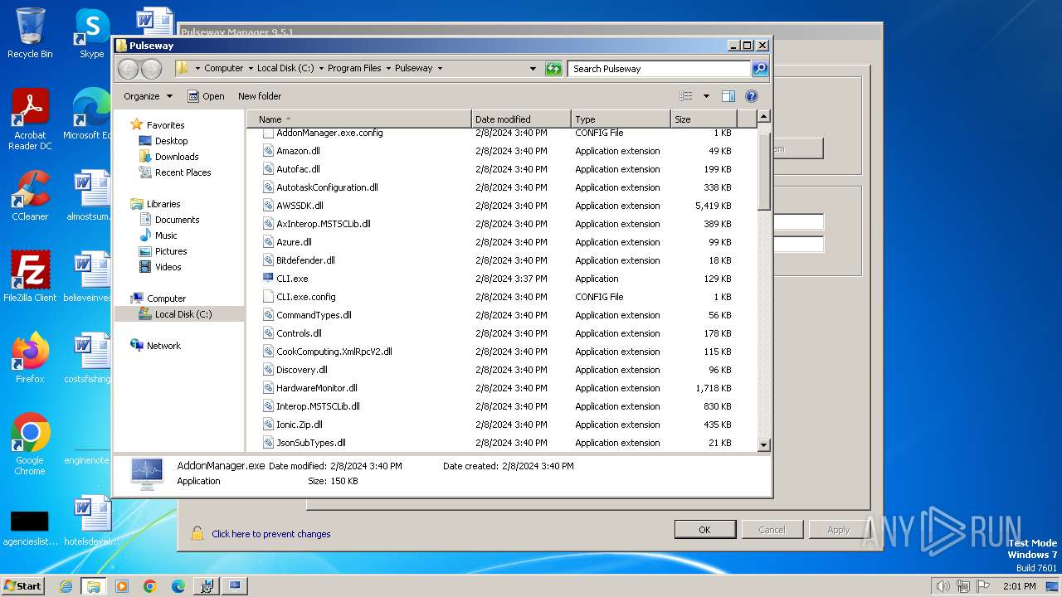Select HardwareMonitor.dll file

point(317,388)
